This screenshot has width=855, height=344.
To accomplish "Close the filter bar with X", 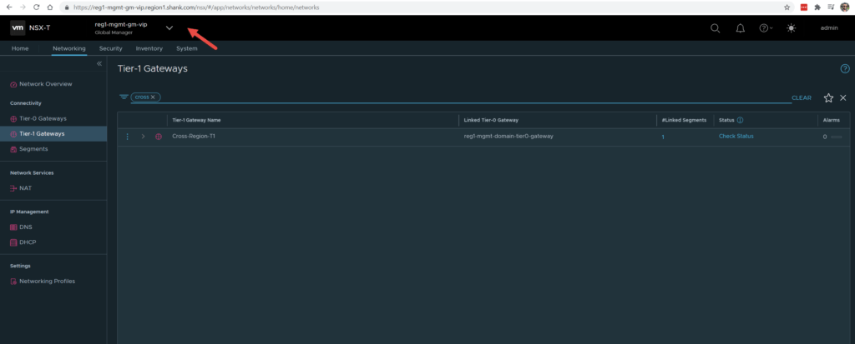I will 843,97.
